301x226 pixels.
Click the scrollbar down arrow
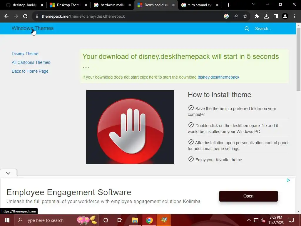(298, 212)
